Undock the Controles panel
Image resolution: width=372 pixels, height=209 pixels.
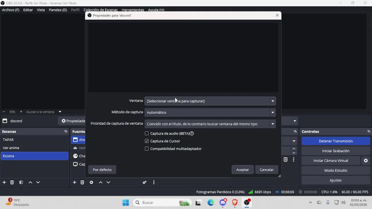click(x=369, y=131)
